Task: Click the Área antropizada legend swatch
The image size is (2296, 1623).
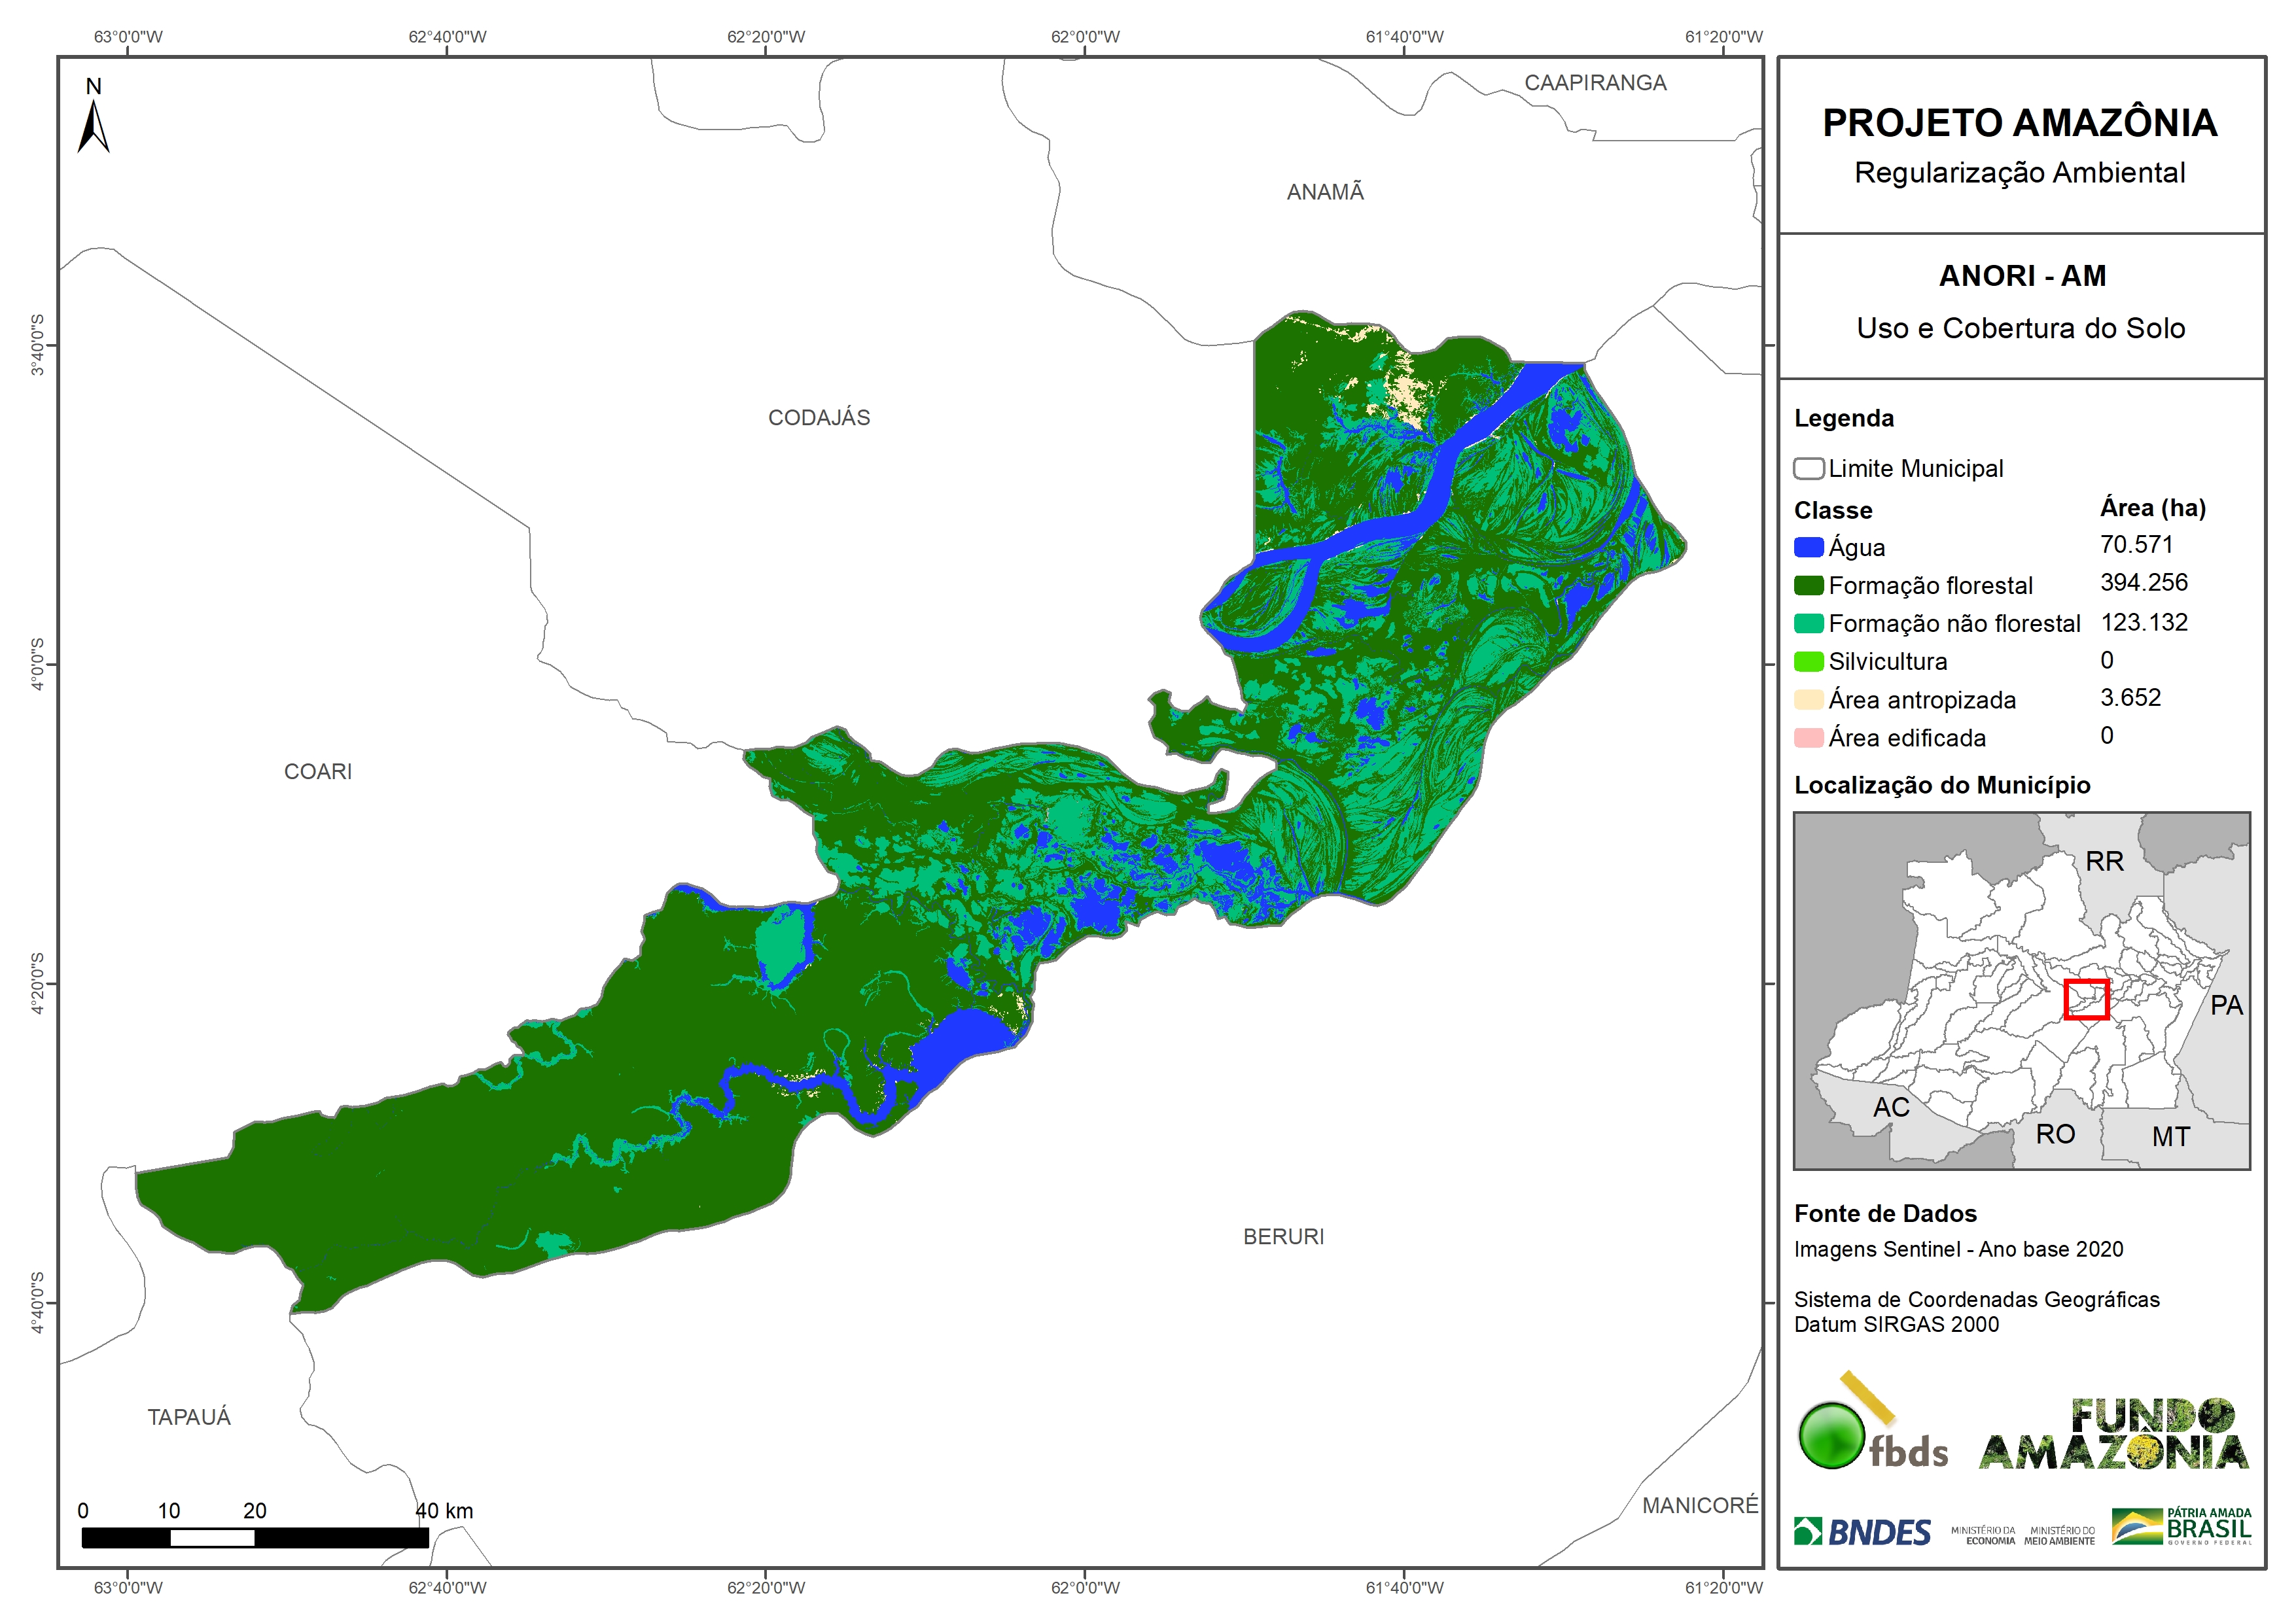Action: click(x=1808, y=699)
